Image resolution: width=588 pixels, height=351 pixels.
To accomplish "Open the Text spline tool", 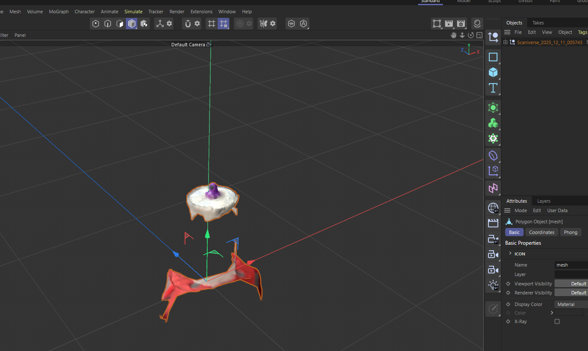I will [493, 87].
